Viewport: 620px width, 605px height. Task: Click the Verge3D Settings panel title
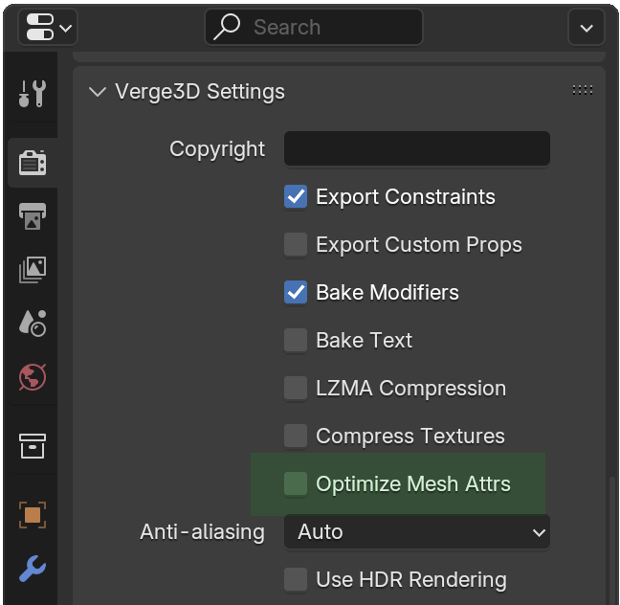pyautogui.click(x=200, y=92)
